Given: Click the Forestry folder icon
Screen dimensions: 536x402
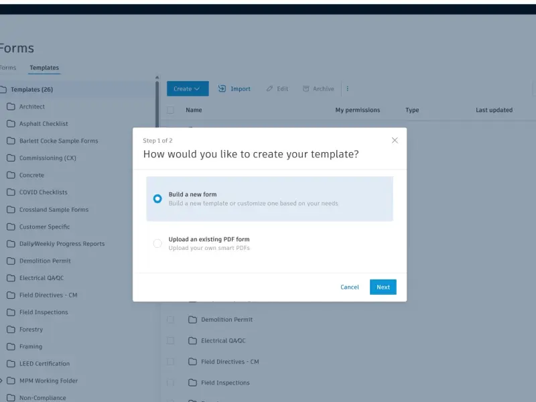Looking at the screenshot, I should coord(11,330).
